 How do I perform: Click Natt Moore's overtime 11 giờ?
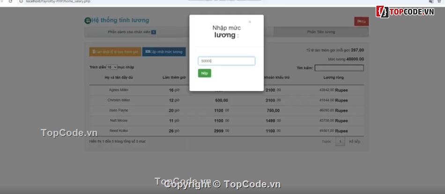coord(174,121)
